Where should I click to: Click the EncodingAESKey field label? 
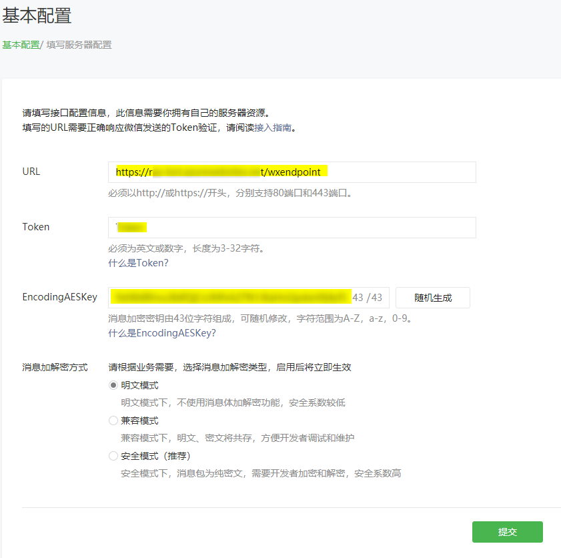click(59, 297)
